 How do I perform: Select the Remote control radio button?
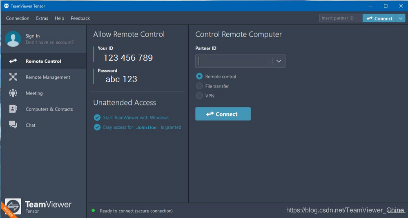199,76
